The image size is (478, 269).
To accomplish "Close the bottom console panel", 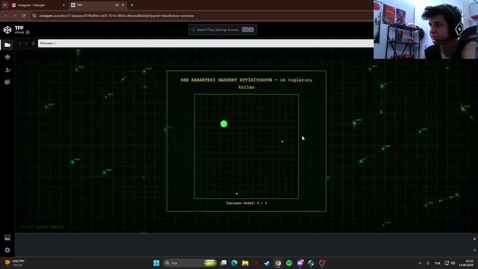I will [474, 239].
